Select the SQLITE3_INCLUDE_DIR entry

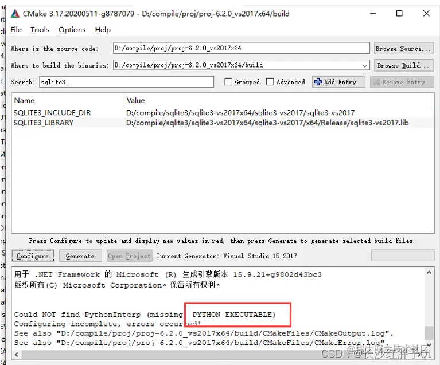[x=52, y=113]
